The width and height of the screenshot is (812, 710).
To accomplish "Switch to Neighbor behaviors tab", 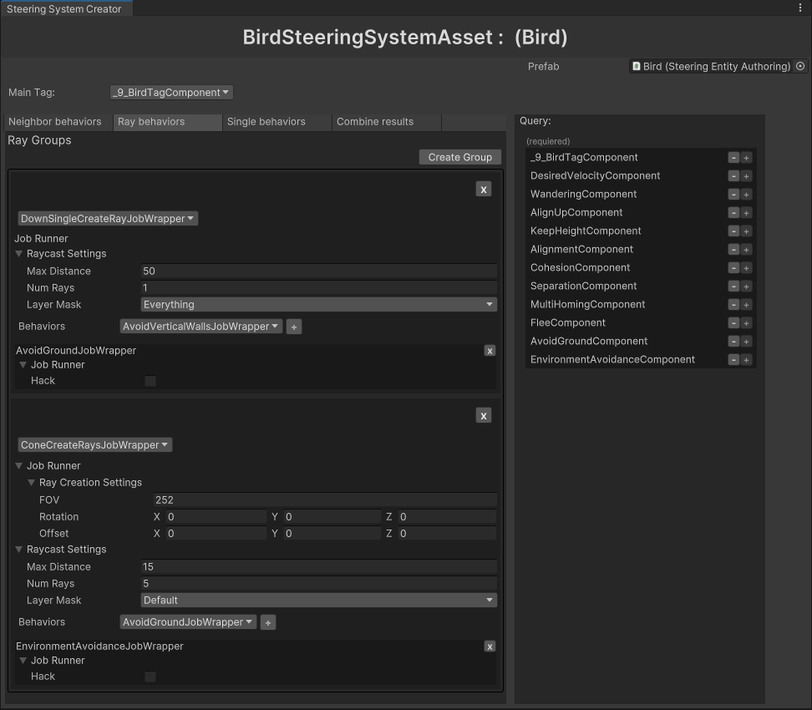I will click(x=55, y=122).
